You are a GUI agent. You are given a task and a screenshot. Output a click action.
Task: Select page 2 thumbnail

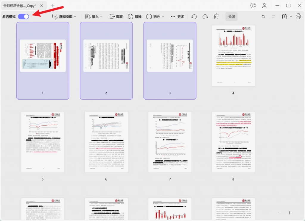pyautogui.click(x=106, y=61)
